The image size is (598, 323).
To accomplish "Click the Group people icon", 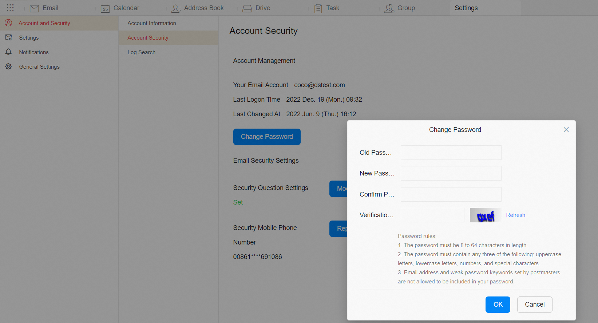I will tap(389, 8).
